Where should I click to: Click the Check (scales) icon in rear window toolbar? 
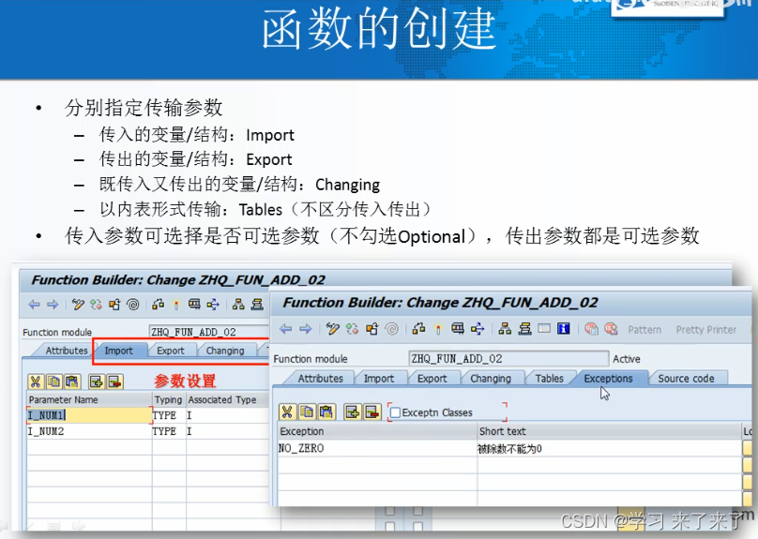pyautogui.click(x=158, y=305)
